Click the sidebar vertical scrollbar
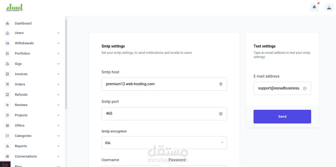The image size is (336, 167). 66,64
